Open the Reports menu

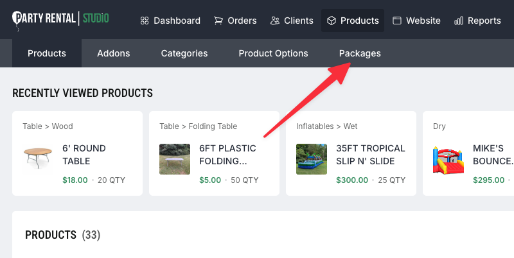pyautogui.click(x=484, y=21)
